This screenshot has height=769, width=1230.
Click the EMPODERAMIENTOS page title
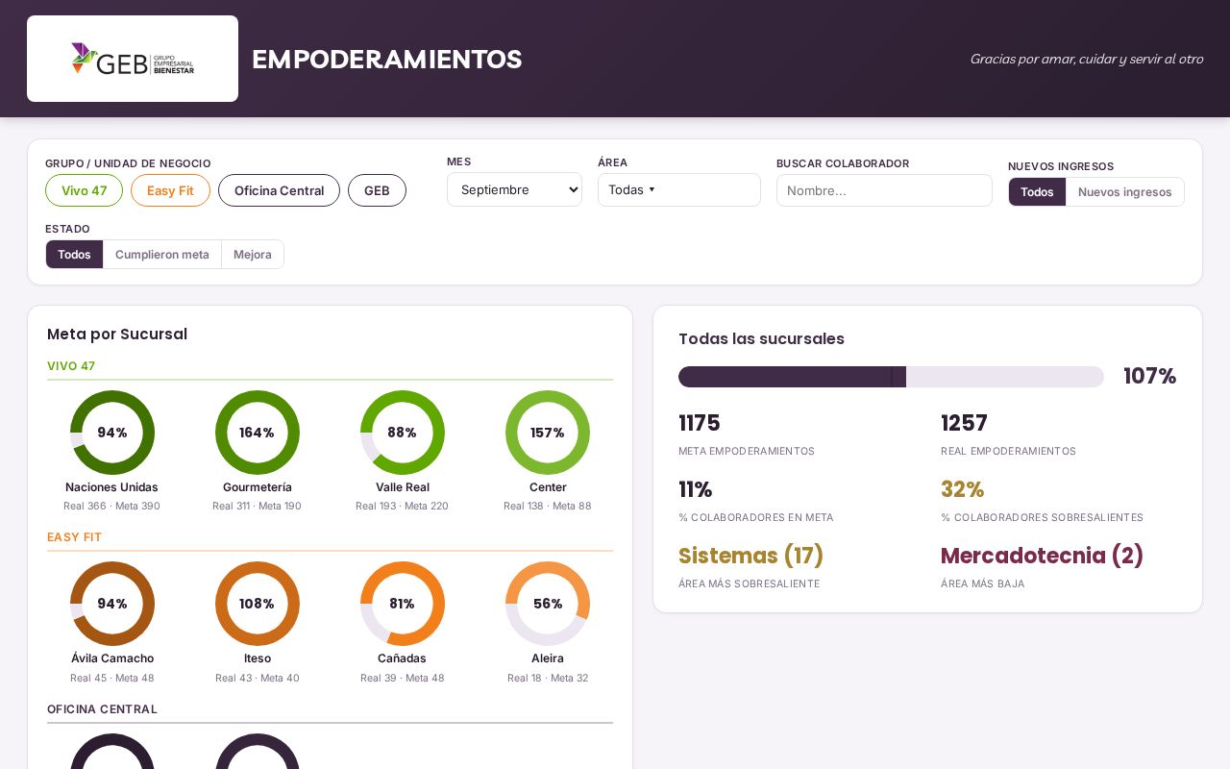pyautogui.click(x=387, y=60)
